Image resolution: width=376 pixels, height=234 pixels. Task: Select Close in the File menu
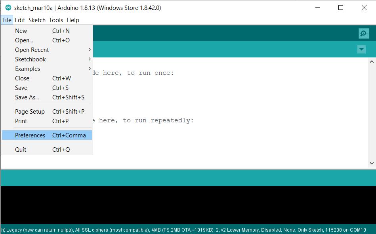pos(47,78)
